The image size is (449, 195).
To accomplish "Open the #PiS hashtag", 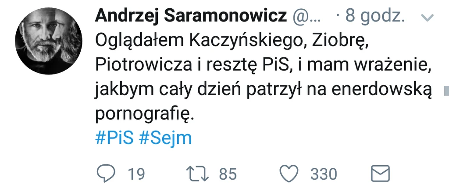I will pos(114,138).
